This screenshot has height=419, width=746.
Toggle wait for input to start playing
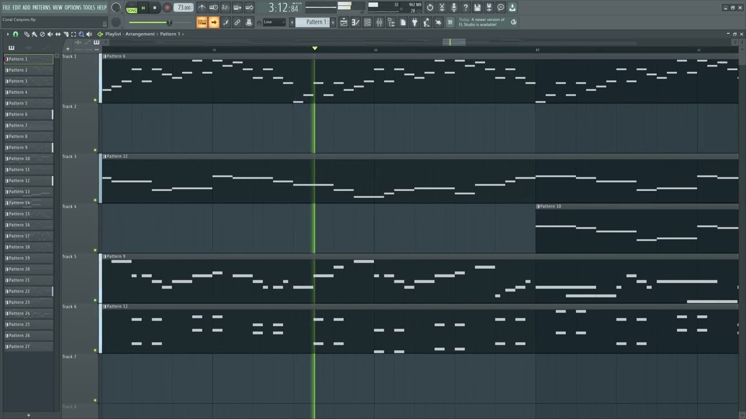pyautogui.click(x=213, y=8)
